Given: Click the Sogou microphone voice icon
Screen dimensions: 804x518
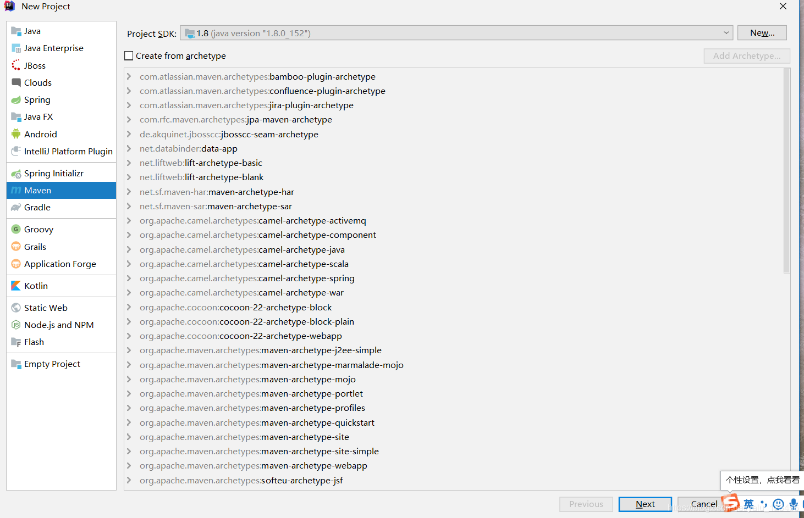Looking at the screenshot, I should point(794,504).
